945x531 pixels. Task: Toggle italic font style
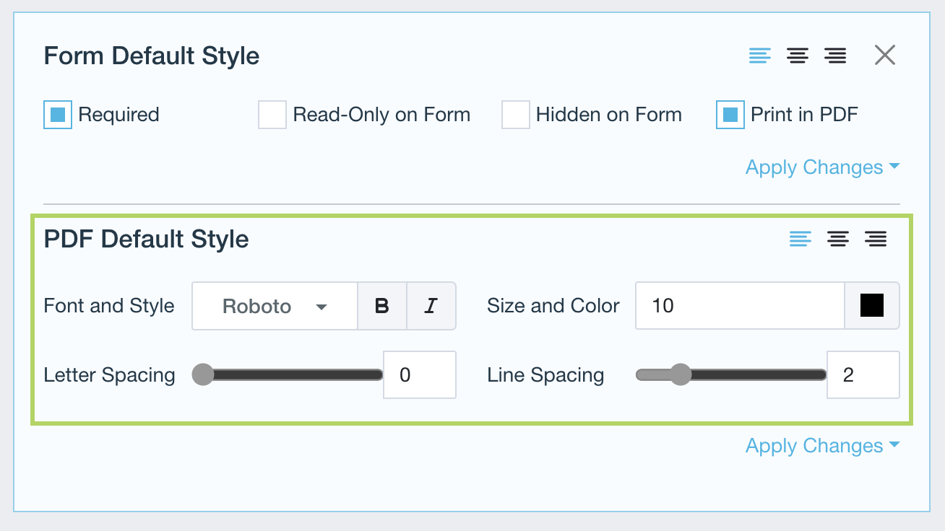[431, 306]
